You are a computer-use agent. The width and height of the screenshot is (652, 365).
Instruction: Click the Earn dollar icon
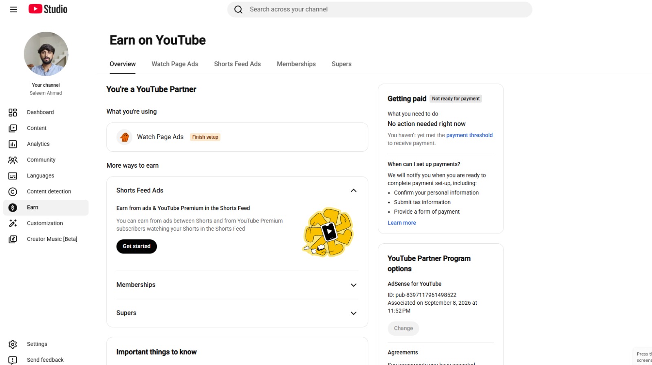(x=13, y=208)
